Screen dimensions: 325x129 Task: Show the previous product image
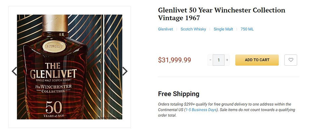(x=14, y=71)
